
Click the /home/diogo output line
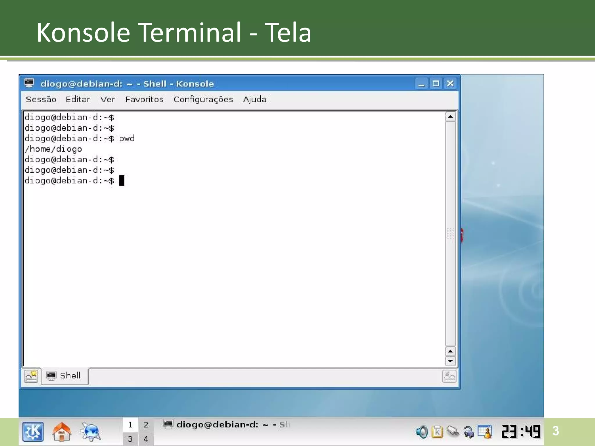click(x=53, y=149)
